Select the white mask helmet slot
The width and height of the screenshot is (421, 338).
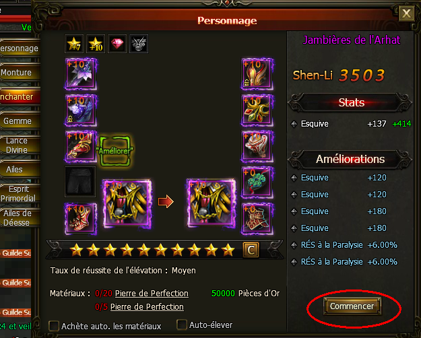pyautogui.click(x=257, y=146)
